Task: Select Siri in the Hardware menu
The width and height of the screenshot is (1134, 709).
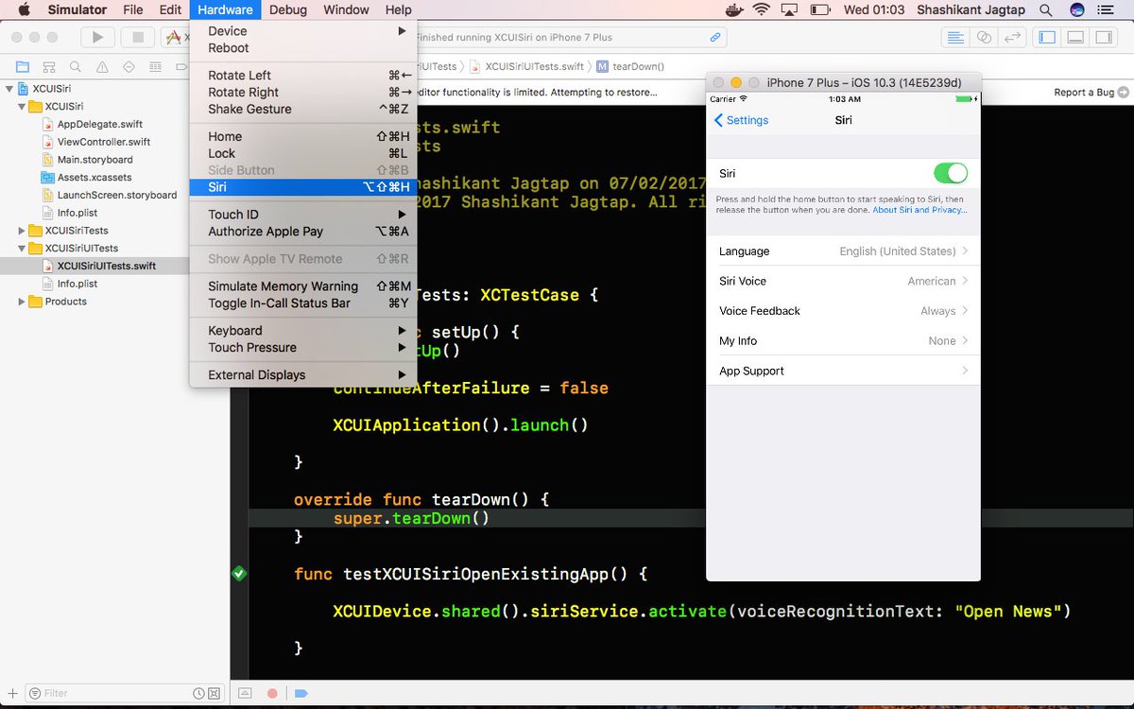Action: tap(303, 187)
